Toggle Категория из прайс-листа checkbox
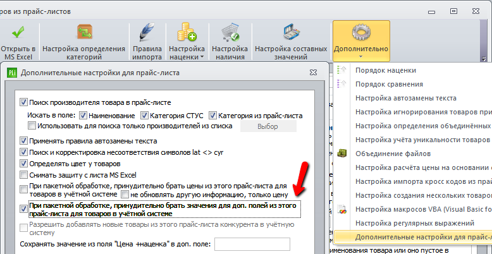The height and width of the screenshot is (254, 492). click(x=212, y=116)
